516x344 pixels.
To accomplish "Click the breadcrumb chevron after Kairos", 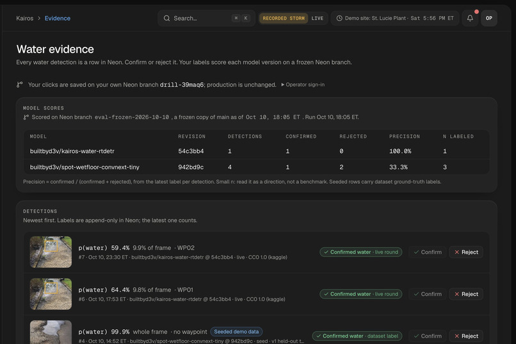I will click(x=39, y=18).
